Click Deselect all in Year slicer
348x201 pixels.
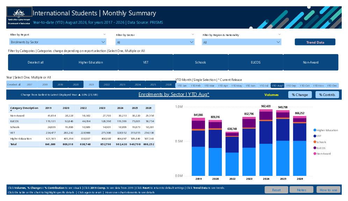coord(14,84)
